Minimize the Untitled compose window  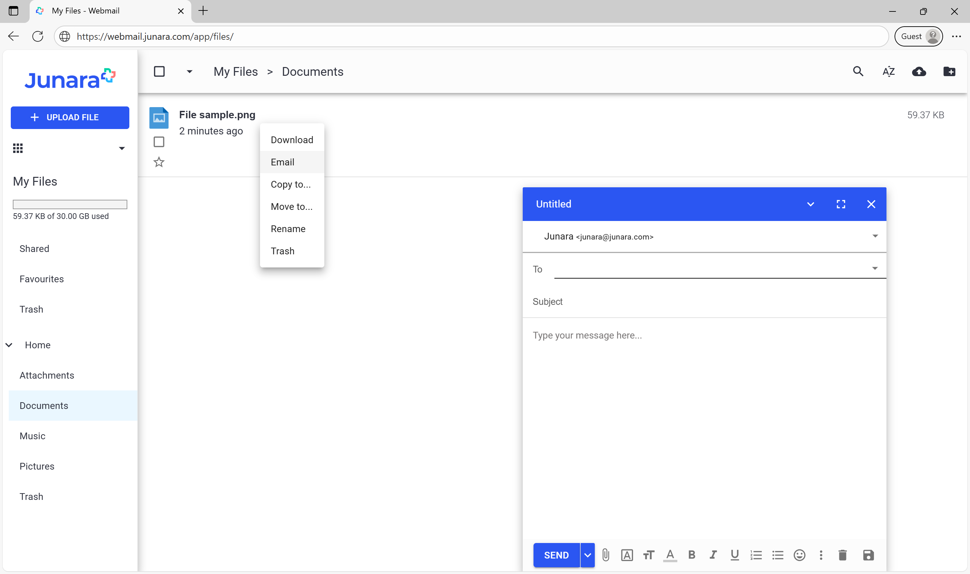pos(810,204)
